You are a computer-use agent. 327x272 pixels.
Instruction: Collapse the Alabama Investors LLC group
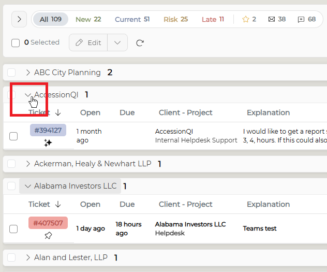pos(28,186)
